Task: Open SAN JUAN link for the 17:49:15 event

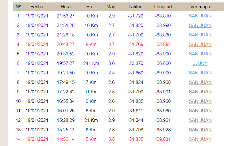Action: click(x=200, y=82)
